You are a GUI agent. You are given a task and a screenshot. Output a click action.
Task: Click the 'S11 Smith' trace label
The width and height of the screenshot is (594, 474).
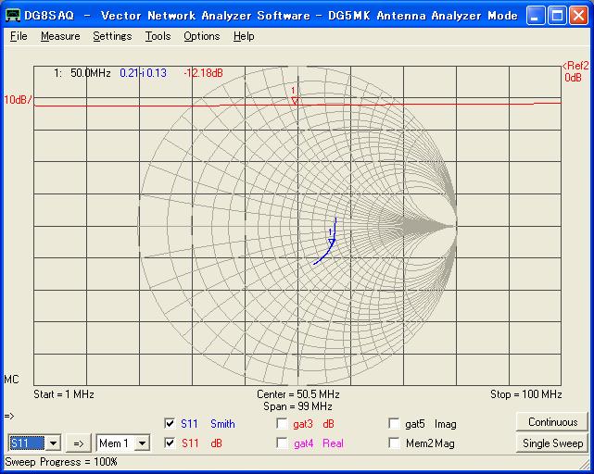click(x=208, y=424)
